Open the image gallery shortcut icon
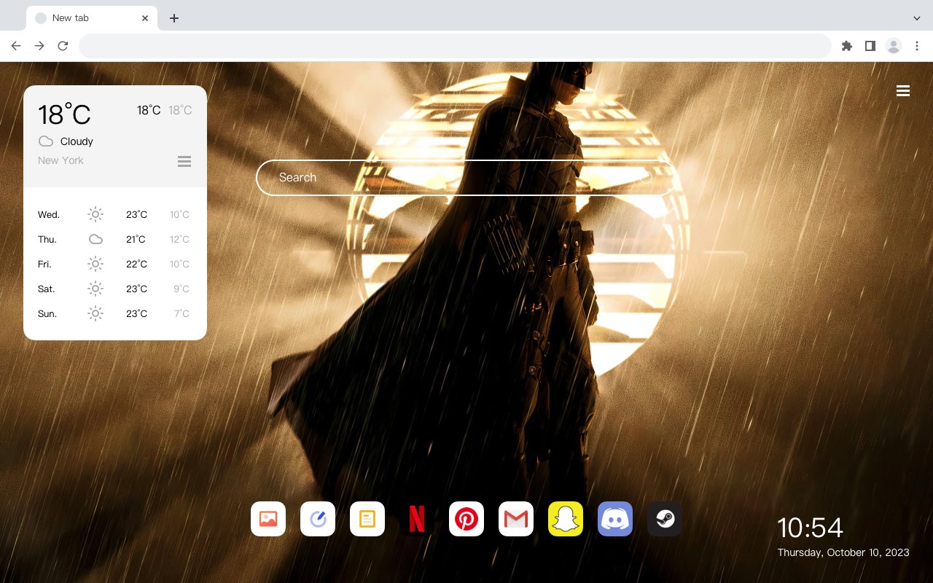The image size is (933, 583). point(268,519)
